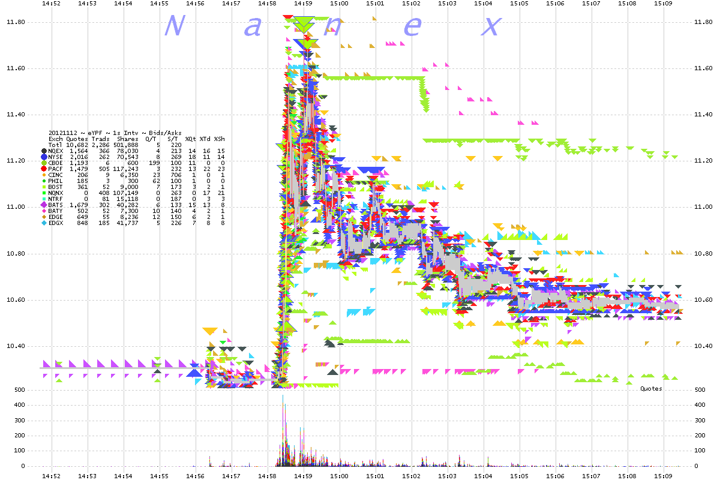This screenshot has width=720, height=480.
Task: Click NYSE quotes value '2,016'
Action: pyautogui.click(x=79, y=157)
